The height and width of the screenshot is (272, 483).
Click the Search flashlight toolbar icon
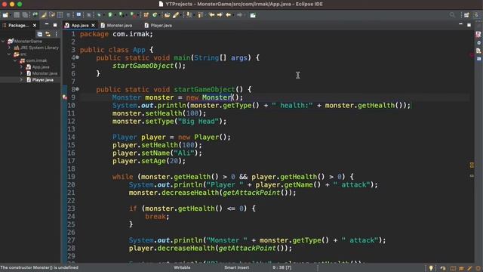(176, 15)
